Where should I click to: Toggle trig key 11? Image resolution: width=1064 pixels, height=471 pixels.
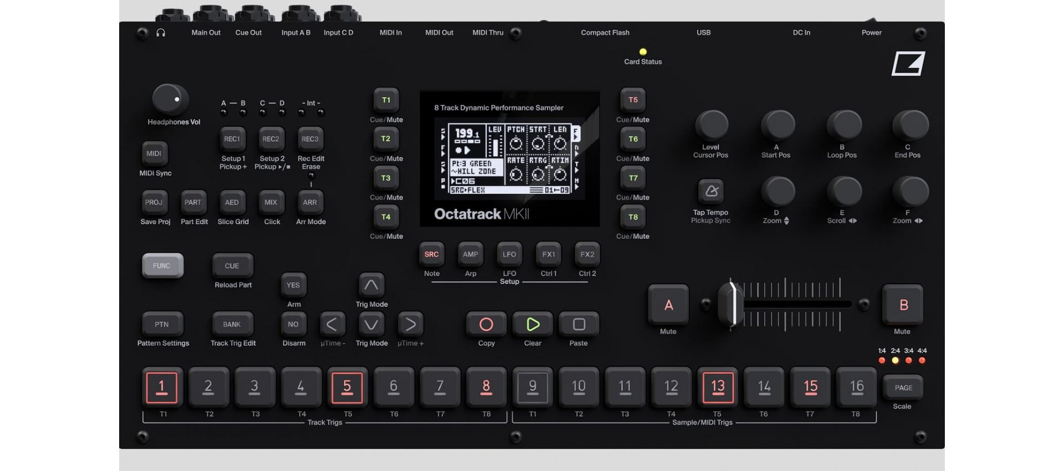tap(625, 387)
